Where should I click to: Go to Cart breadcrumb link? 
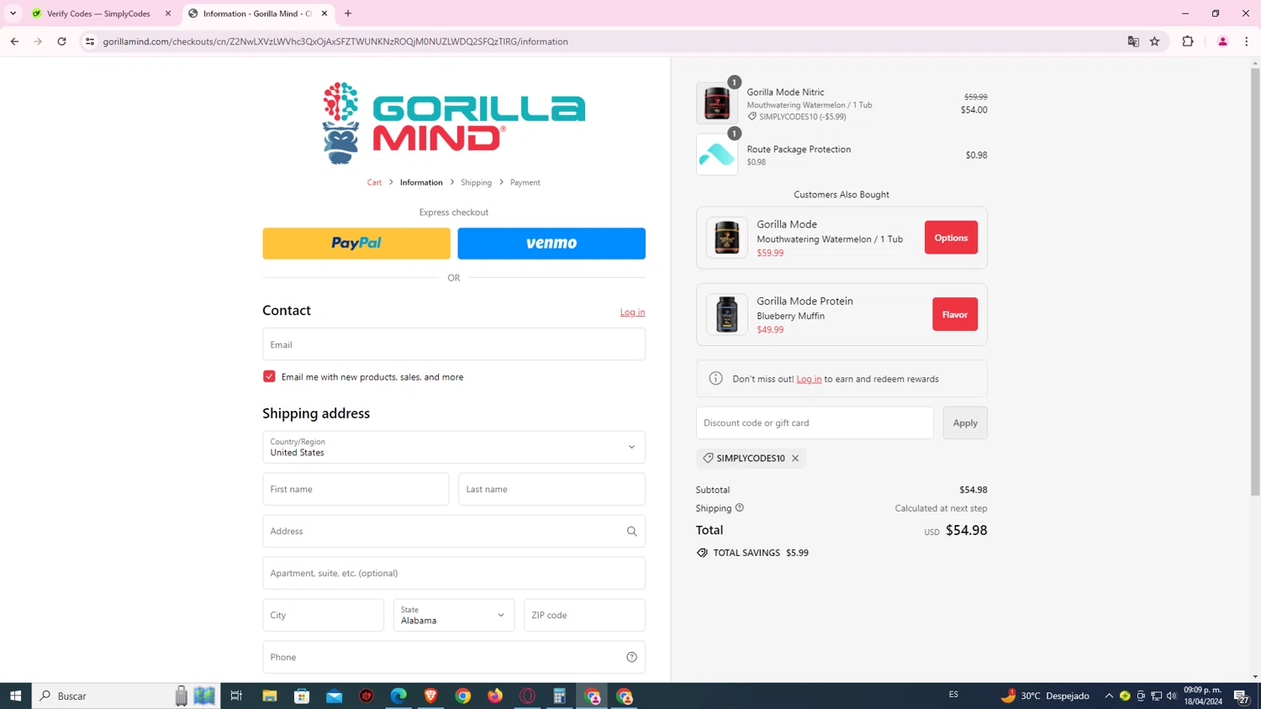point(374,182)
